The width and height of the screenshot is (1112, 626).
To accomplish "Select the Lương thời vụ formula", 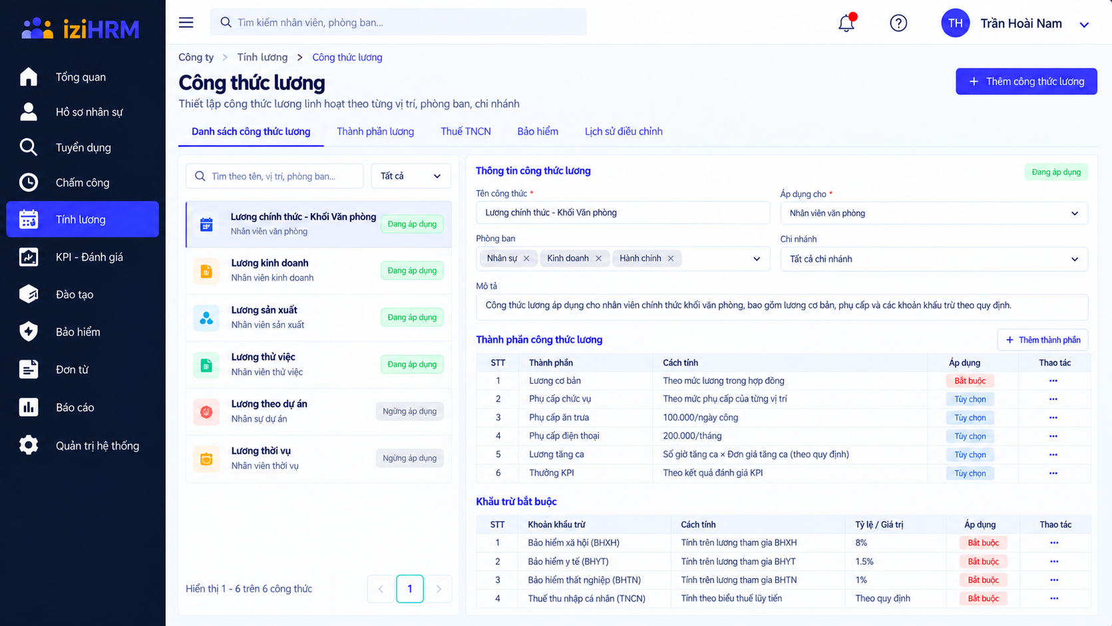I will (318, 458).
